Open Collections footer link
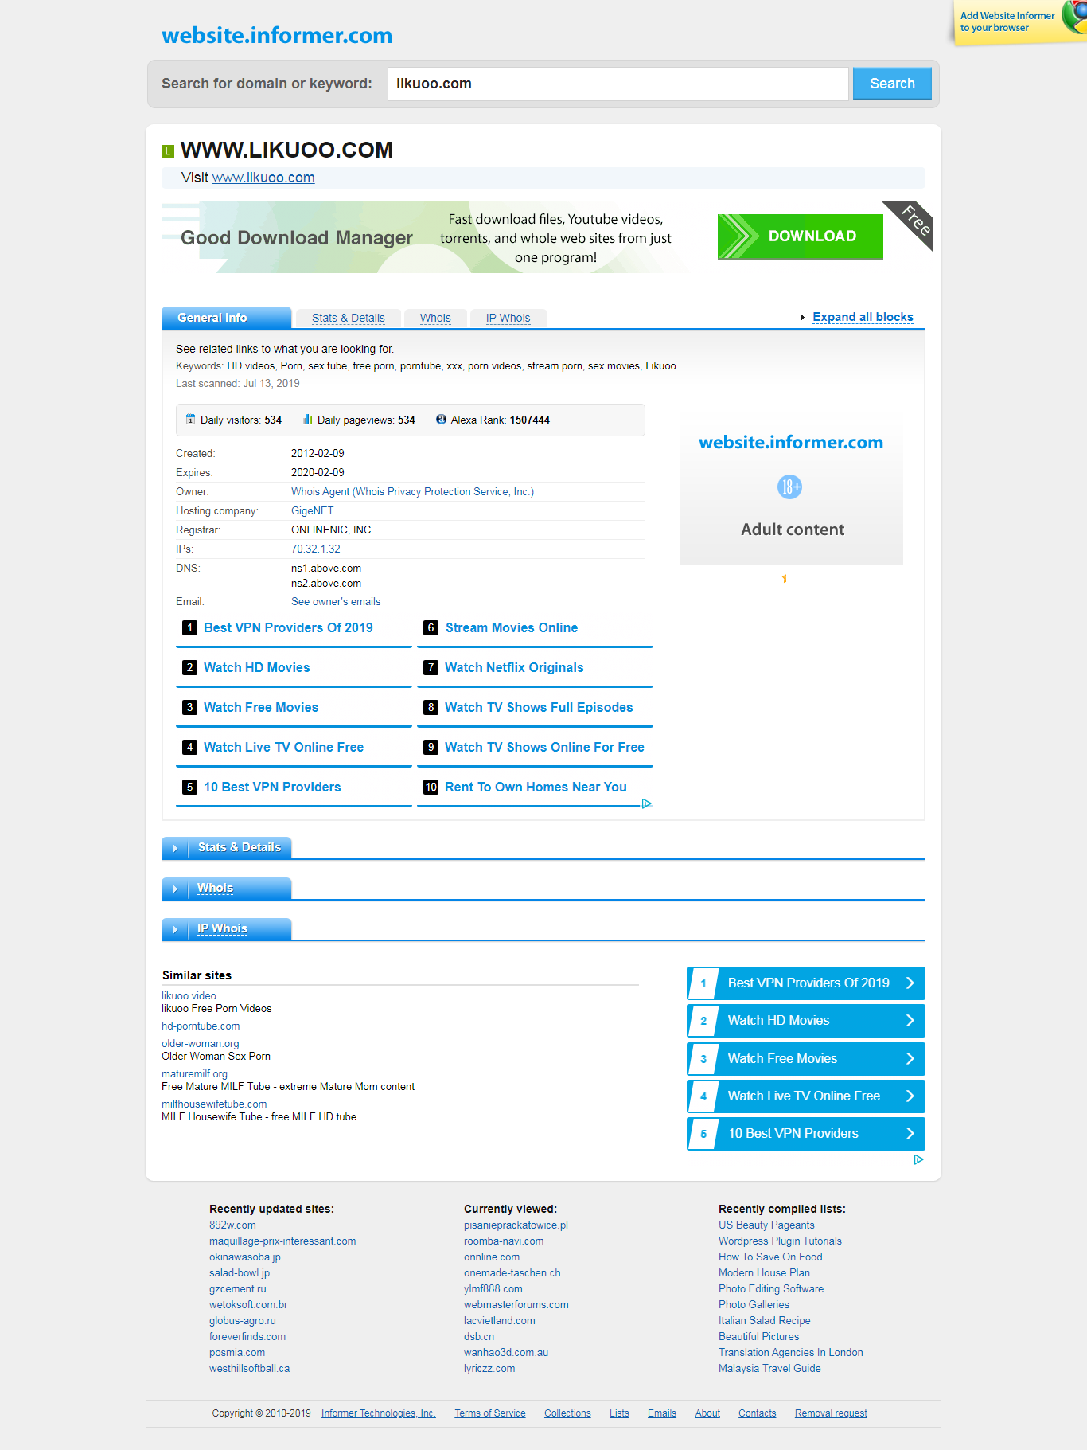 pos(567,1413)
